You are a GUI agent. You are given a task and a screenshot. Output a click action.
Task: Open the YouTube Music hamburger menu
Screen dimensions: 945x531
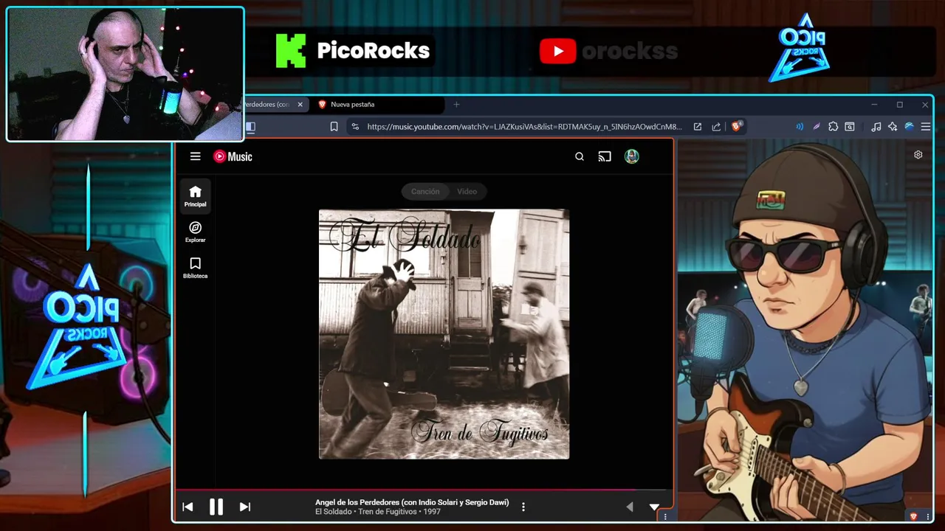(x=195, y=156)
